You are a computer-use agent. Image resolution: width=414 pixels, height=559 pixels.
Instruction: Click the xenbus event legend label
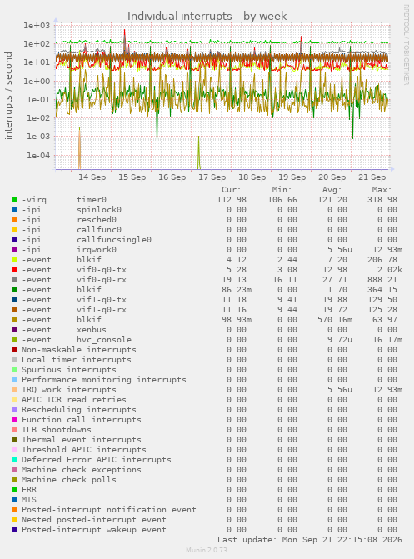coord(92,330)
